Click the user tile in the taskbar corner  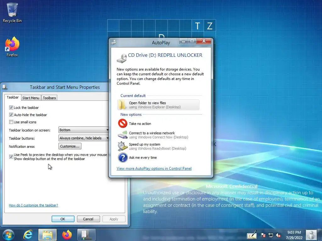pyautogui.click(x=311, y=235)
